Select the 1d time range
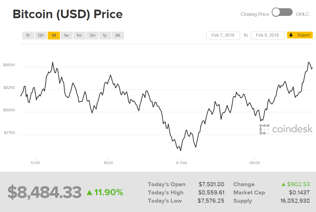Viewport: 316px width, 212px height. pos(54,35)
